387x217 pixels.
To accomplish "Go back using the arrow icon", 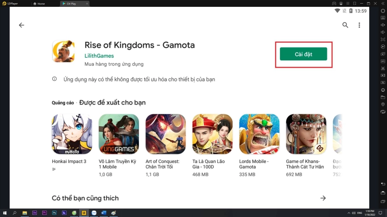I will click(x=21, y=25).
